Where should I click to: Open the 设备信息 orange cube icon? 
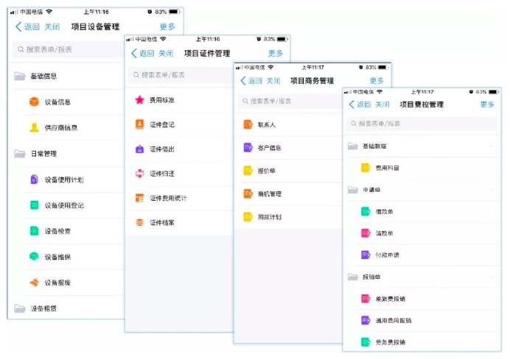34,102
